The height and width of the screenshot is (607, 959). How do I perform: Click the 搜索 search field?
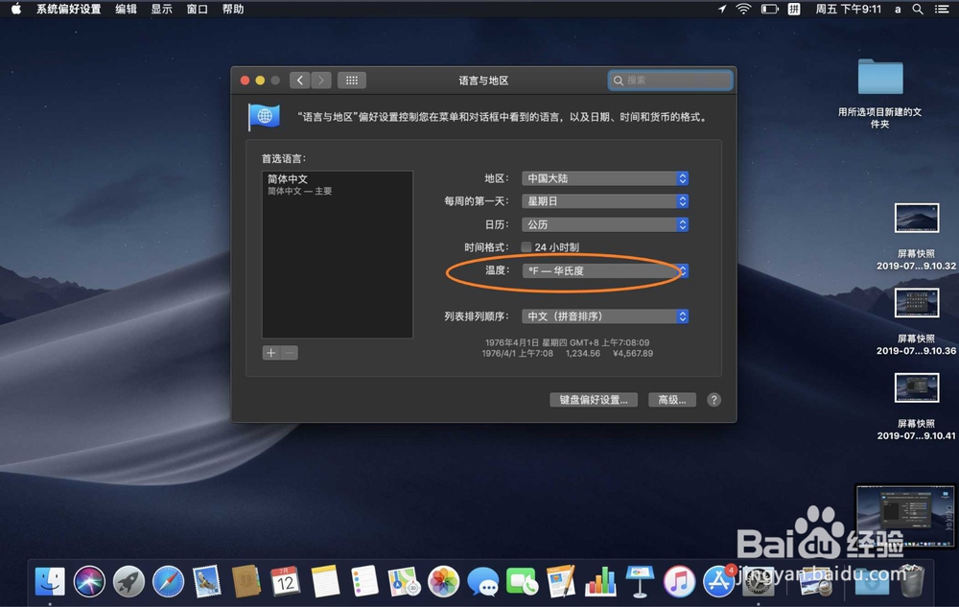point(670,81)
